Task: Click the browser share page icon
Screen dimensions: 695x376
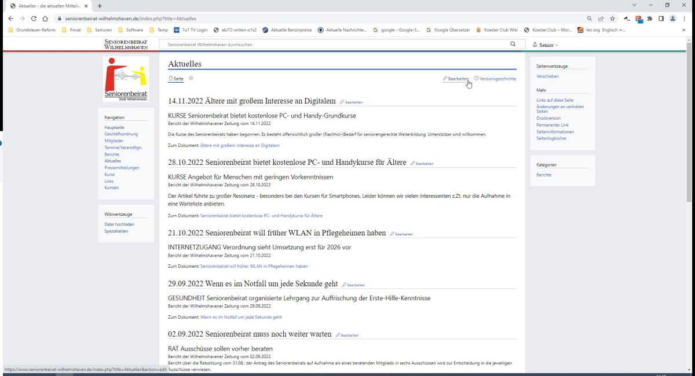Action: (x=601, y=19)
